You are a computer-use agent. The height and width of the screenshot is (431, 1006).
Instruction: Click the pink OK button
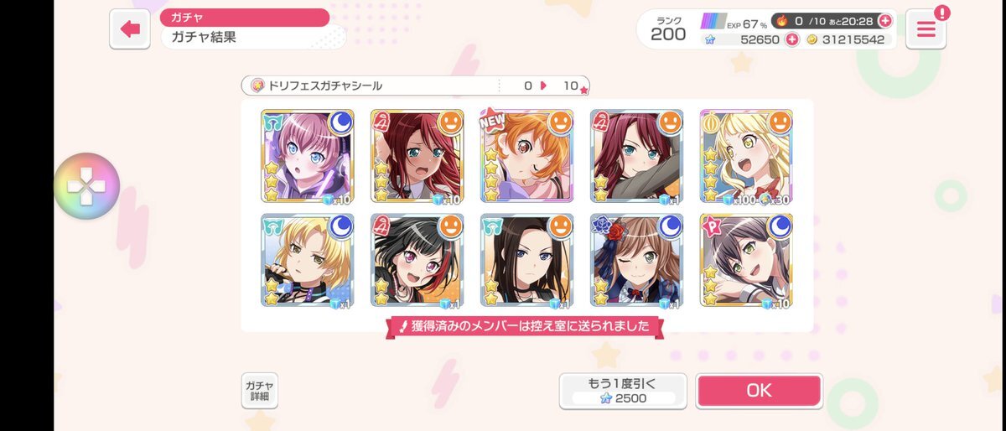tap(759, 391)
